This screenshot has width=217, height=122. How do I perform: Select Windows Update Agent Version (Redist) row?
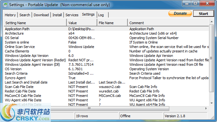point(106,60)
